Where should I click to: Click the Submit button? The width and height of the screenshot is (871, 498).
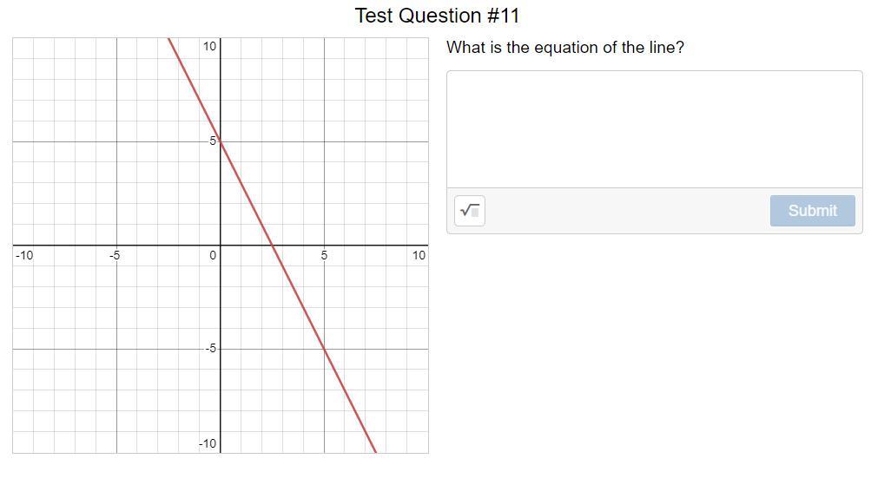pyautogui.click(x=812, y=211)
